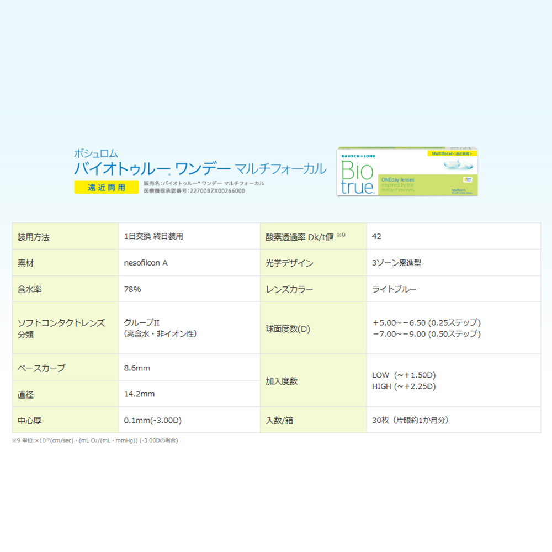Click the 光学デザイン header cell

click(314, 263)
